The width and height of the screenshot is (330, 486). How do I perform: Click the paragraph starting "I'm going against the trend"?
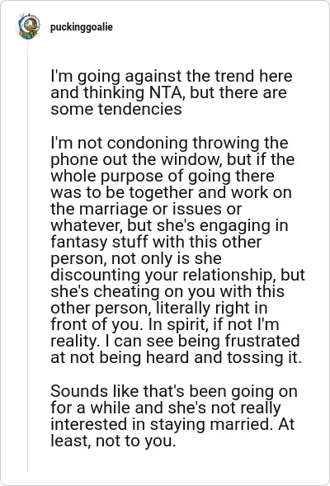point(172,92)
